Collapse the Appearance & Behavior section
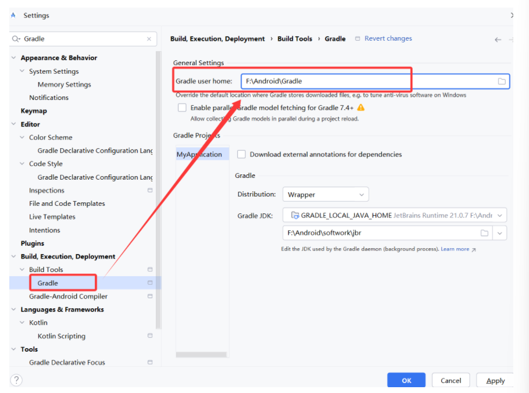This screenshot has width=529, height=393. [13, 58]
